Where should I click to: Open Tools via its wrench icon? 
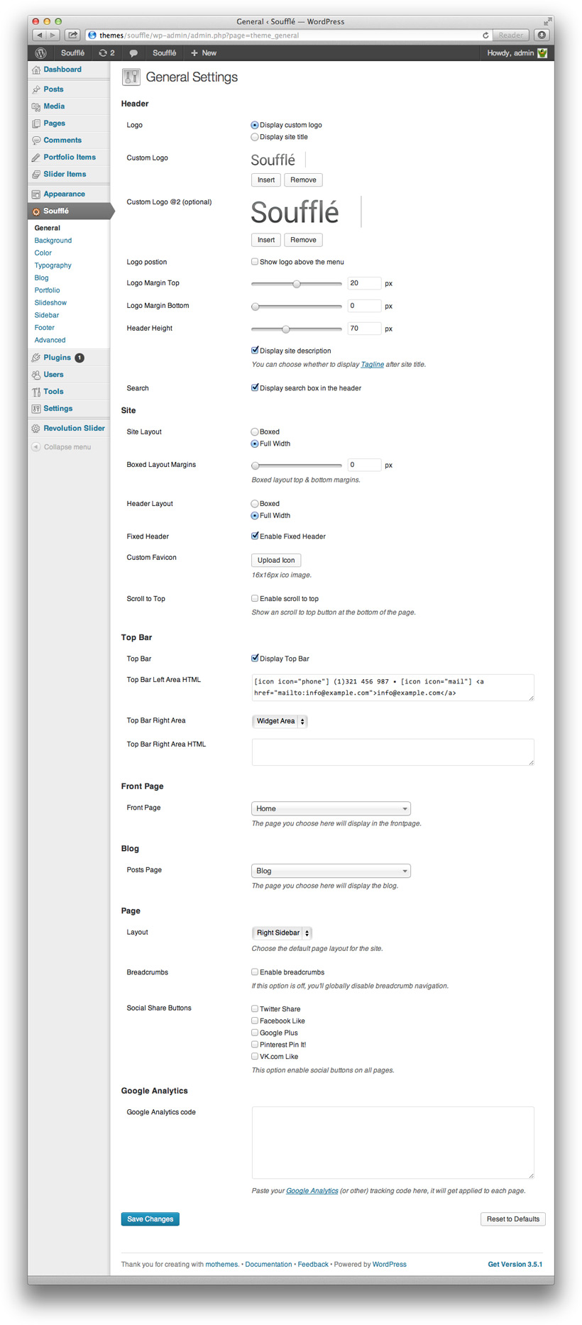click(36, 392)
